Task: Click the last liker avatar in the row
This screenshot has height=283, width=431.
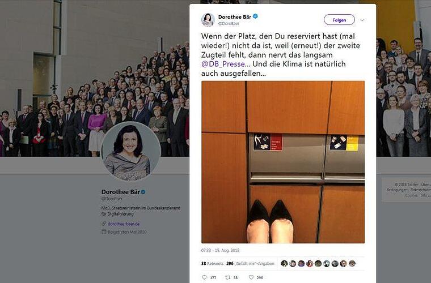Action: click(352, 264)
